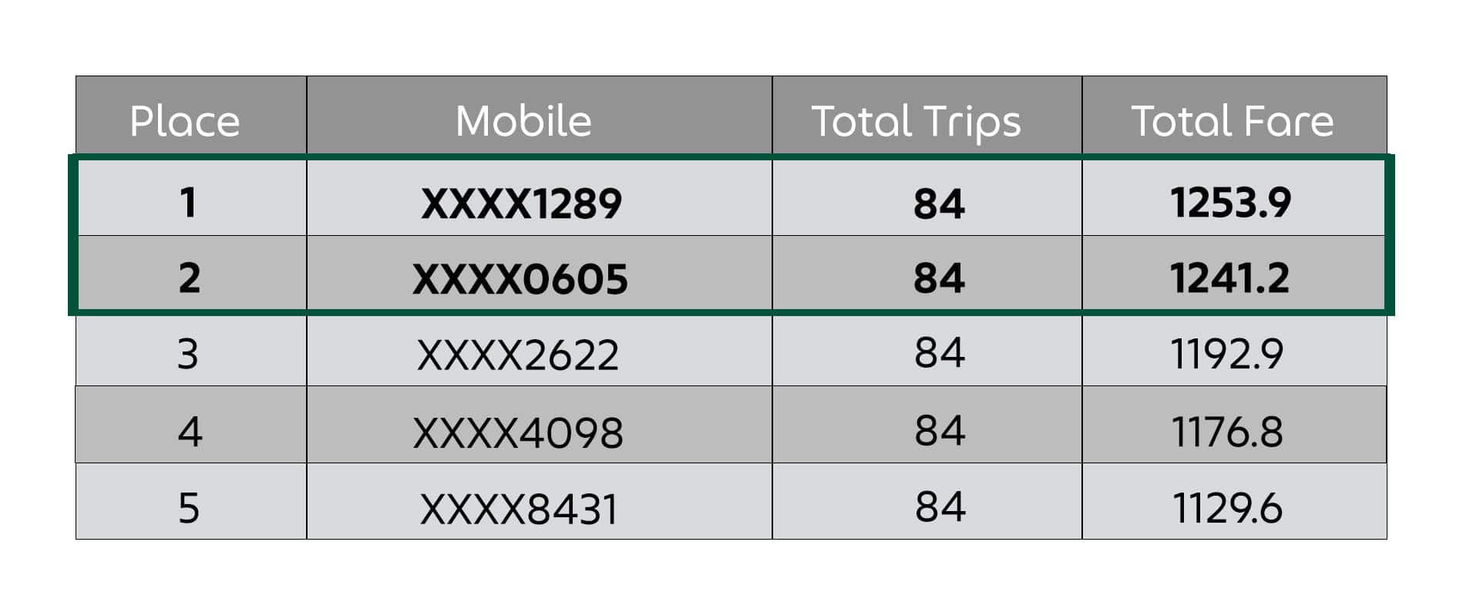Select place number 4 cell
The image size is (1463, 609).
click(191, 425)
